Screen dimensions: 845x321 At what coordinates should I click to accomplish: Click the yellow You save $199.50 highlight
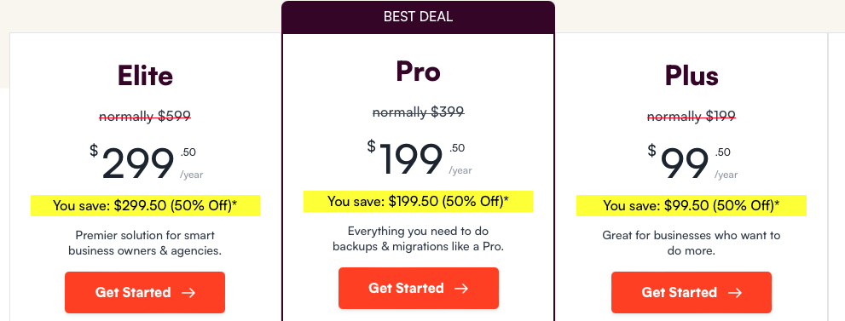click(x=418, y=201)
